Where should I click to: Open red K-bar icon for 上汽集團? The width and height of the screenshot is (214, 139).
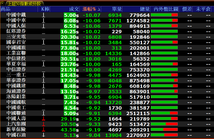coord(44,124)
